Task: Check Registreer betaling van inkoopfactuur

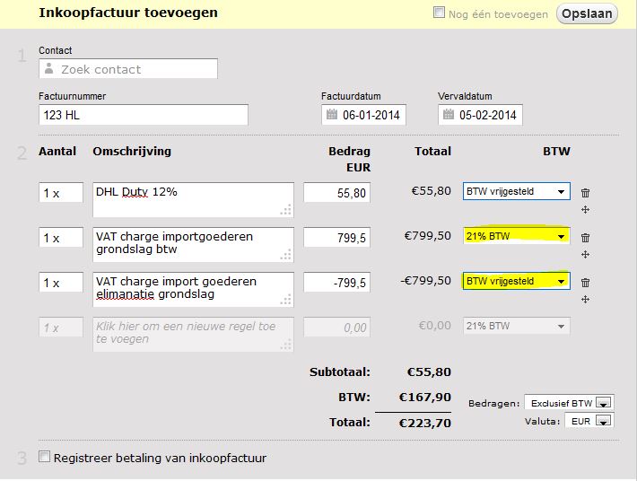Action: pyautogui.click(x=46, y=458)
